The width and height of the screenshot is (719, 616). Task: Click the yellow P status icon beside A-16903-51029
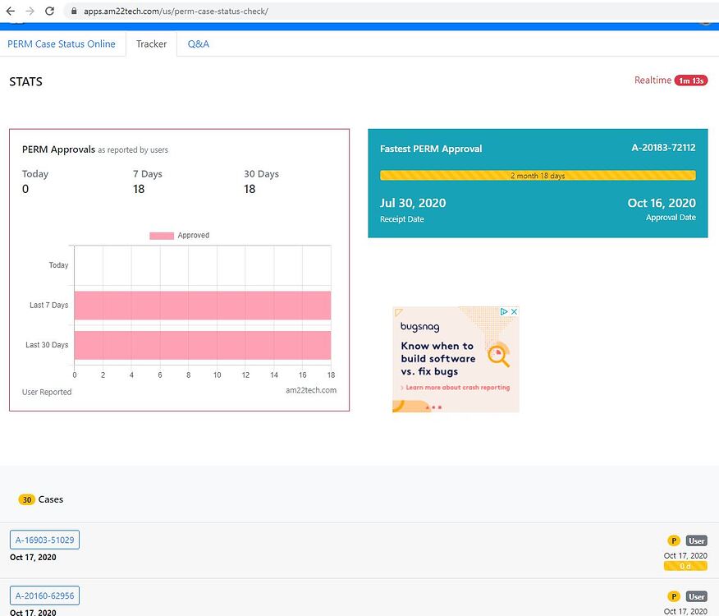[672, 540]
